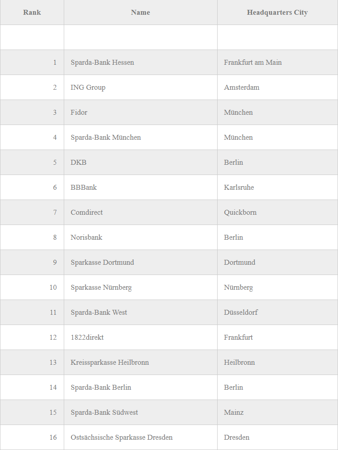Click the Quickborn city cell
Screen dimensions: 338x450
(x=277, y=212)
